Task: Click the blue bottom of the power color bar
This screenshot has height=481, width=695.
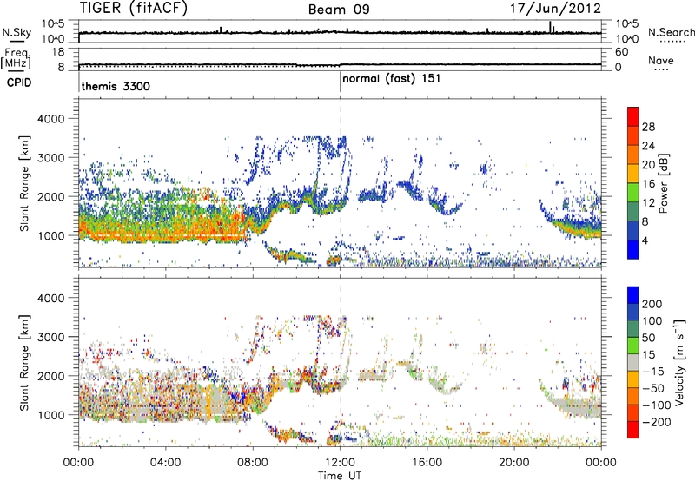Action: click(x=633, y=249)
